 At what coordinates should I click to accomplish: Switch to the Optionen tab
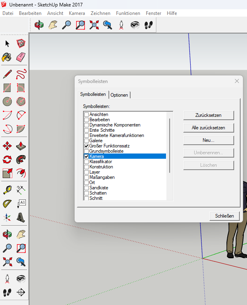click(119, 95)
